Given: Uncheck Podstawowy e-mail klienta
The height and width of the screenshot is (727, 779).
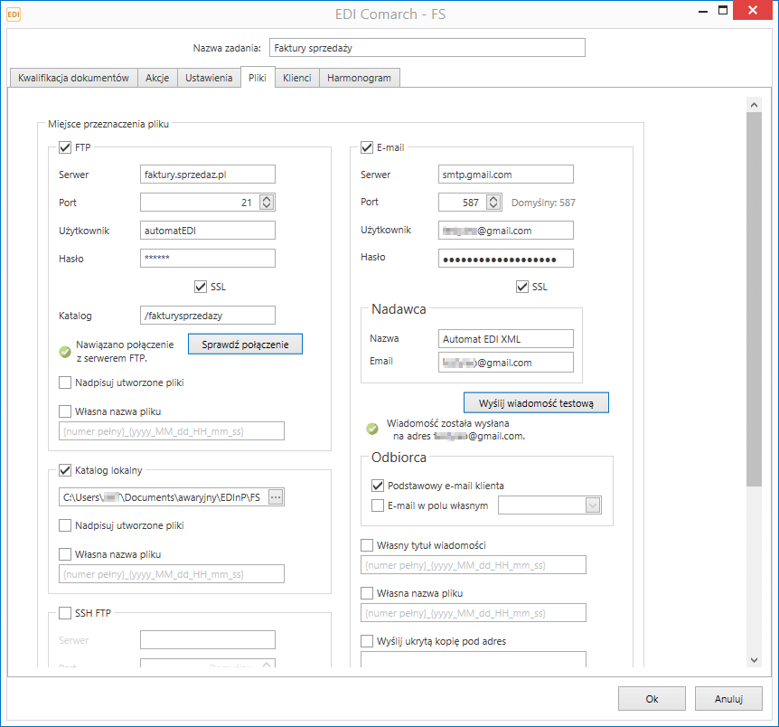Looking at the screenshot, I should coord(378,486).
